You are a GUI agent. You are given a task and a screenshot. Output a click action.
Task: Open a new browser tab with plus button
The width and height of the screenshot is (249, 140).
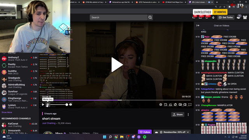tap(217, 2)
